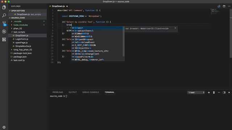232x130 pixels.
Task: Open the Manage gear settings menu
Action: [x=4, y=127]
